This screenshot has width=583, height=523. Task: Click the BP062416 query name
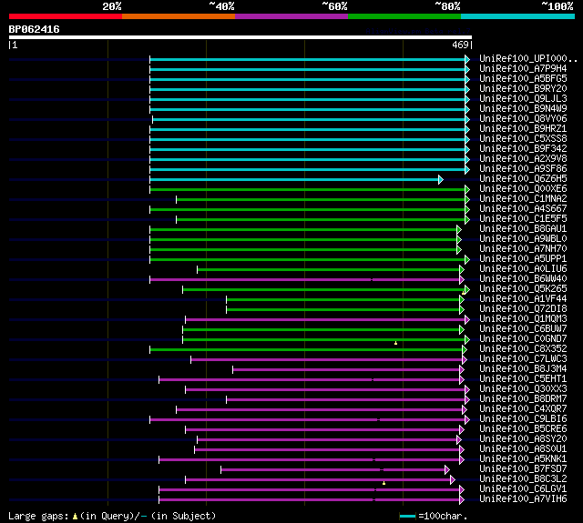pos(34,29)
